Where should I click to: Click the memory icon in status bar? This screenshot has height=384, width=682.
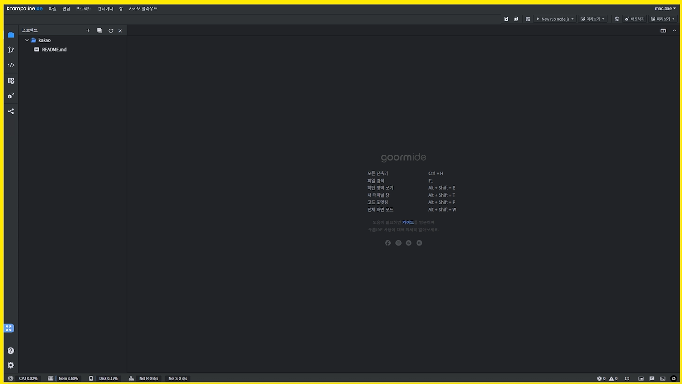click(x=51, y=378)
